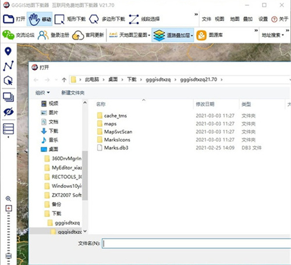Open the 设置 menu

(263, 19)
